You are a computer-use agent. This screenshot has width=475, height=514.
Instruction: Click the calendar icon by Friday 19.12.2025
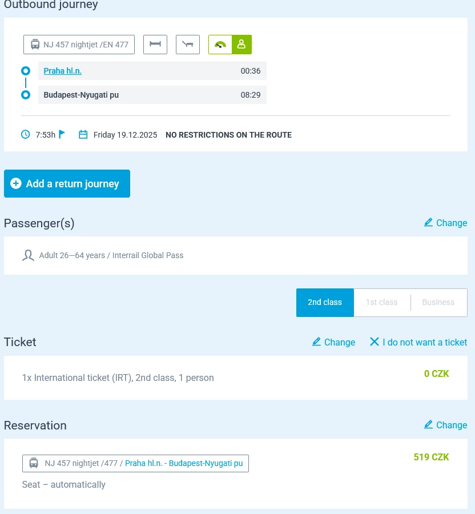83,135
